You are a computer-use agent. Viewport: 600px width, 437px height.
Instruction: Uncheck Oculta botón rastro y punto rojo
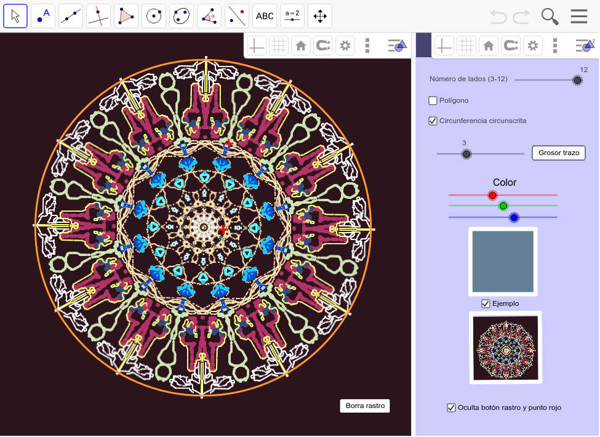[x=451, y=408]
